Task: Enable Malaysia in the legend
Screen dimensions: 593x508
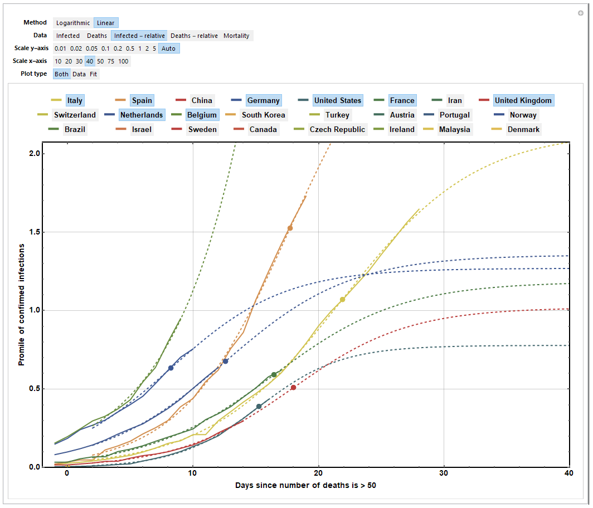Action: [455, 129]
